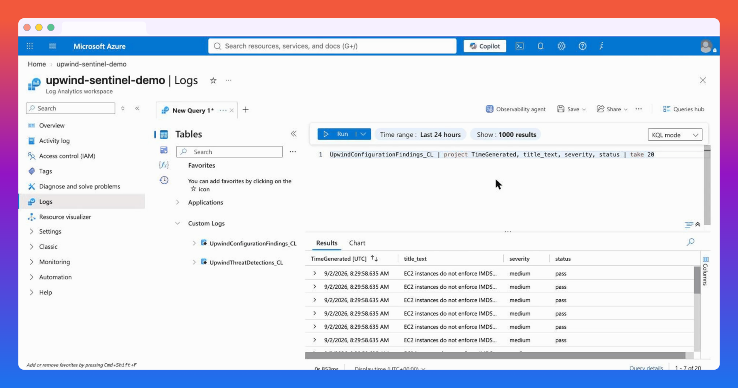Expand the UpwindConfigurationFindings_CL table

tap(194, 243)
